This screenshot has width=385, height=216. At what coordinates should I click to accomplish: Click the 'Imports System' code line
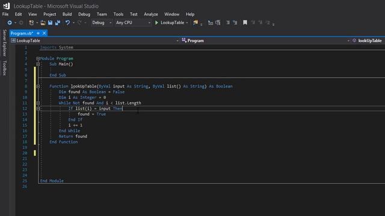click(x=57, y=47)
